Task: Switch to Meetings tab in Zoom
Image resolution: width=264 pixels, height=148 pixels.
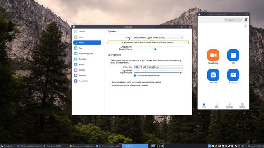Action: (229, 105)
